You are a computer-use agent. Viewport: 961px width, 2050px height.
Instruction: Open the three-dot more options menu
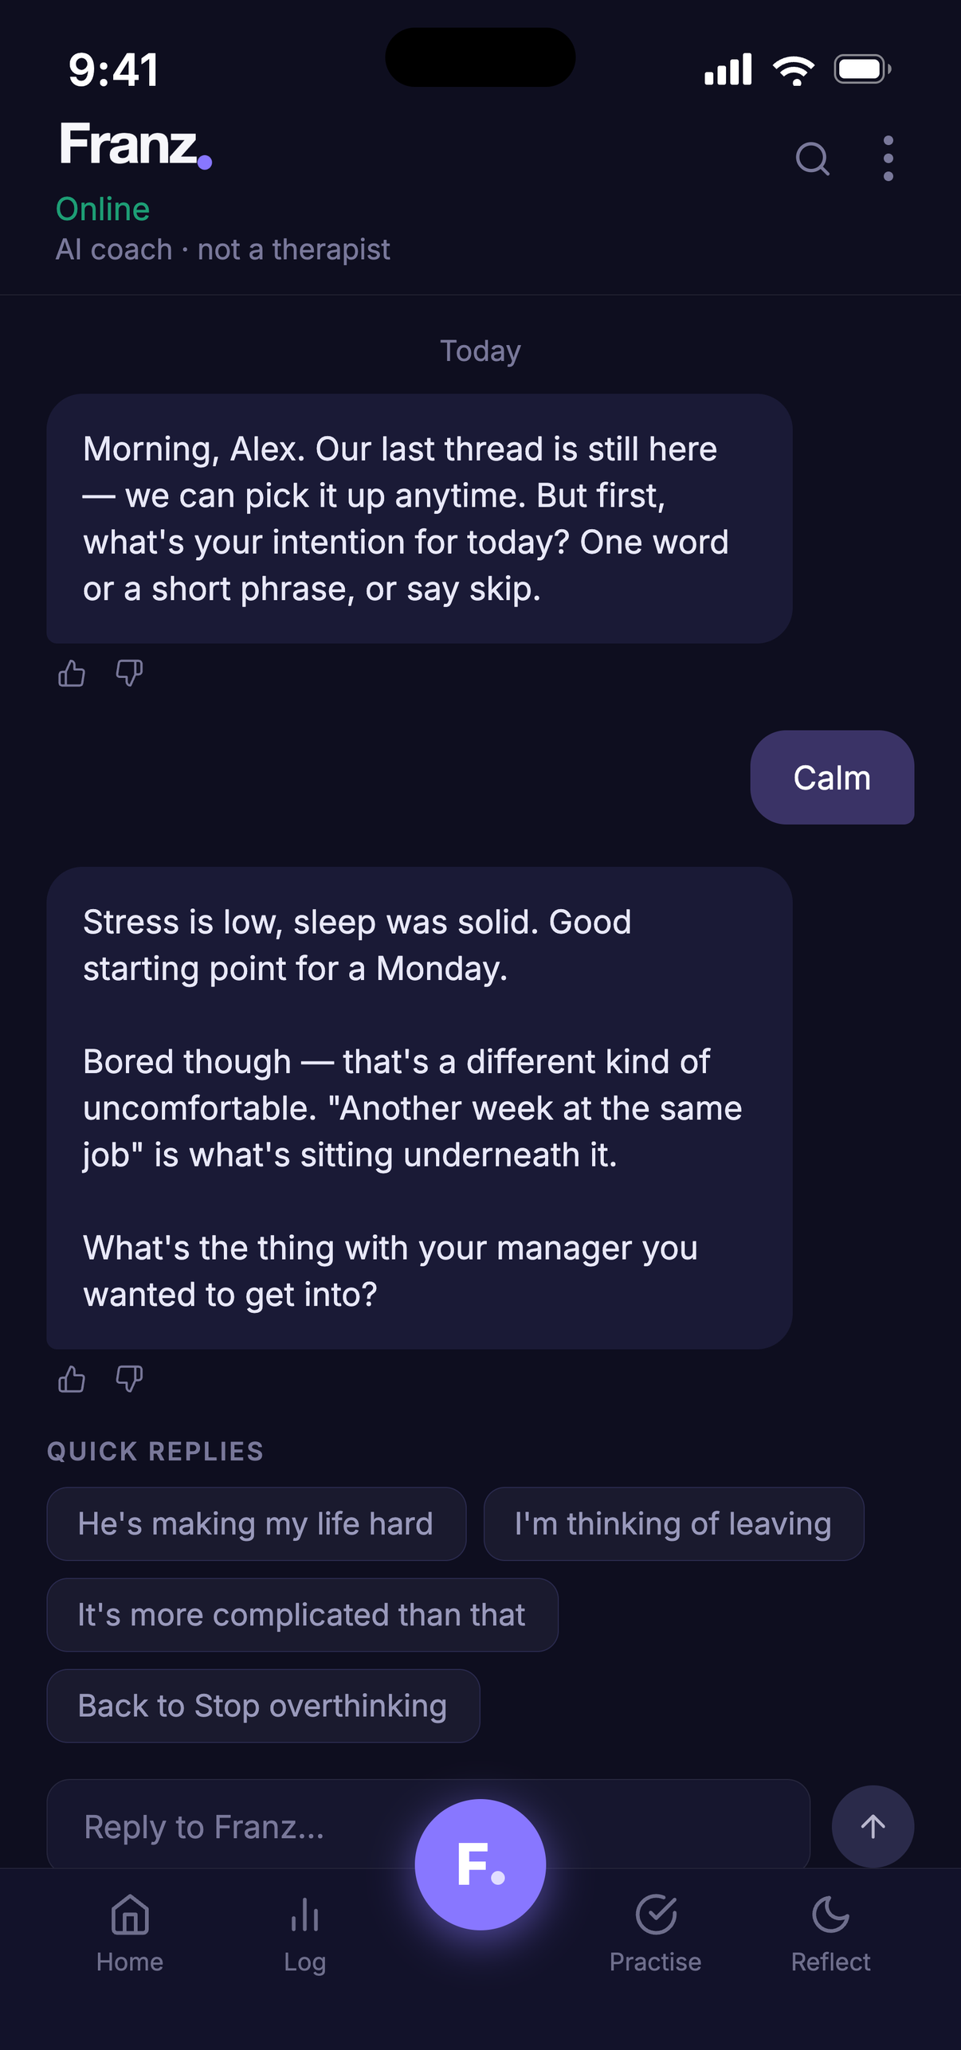(x=888, y=159)
